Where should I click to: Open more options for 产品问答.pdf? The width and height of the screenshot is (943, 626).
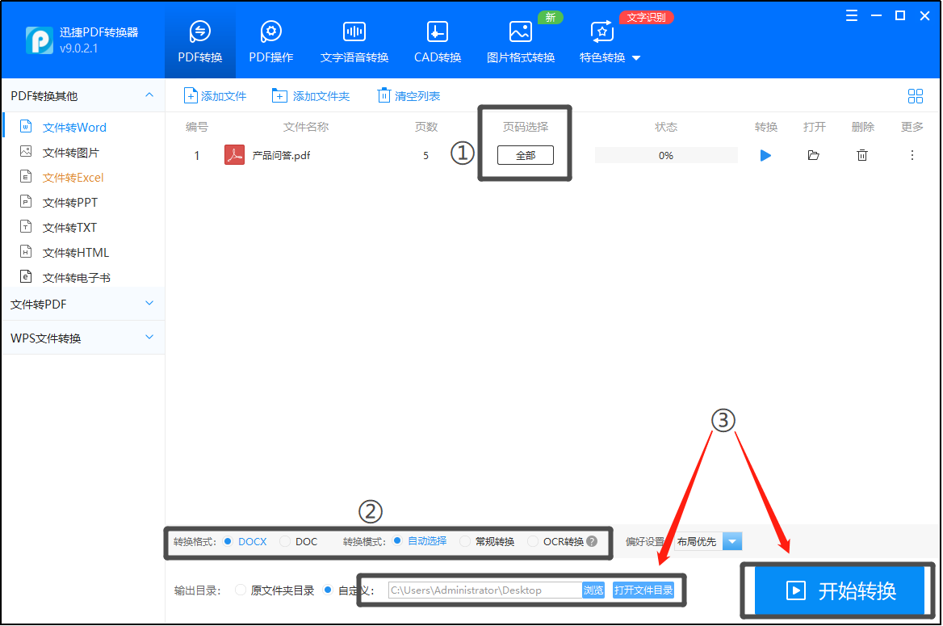[912, 155]
